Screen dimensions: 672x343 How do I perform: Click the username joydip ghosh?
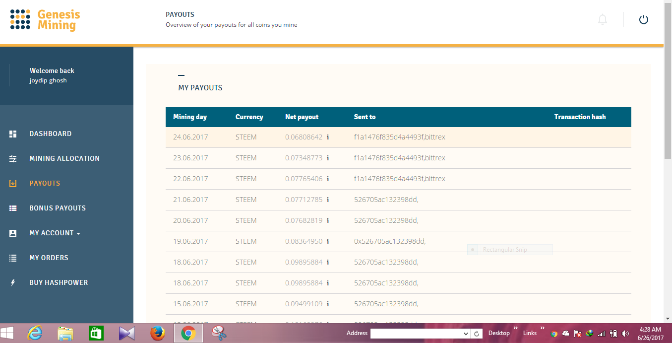click(48, 80)
